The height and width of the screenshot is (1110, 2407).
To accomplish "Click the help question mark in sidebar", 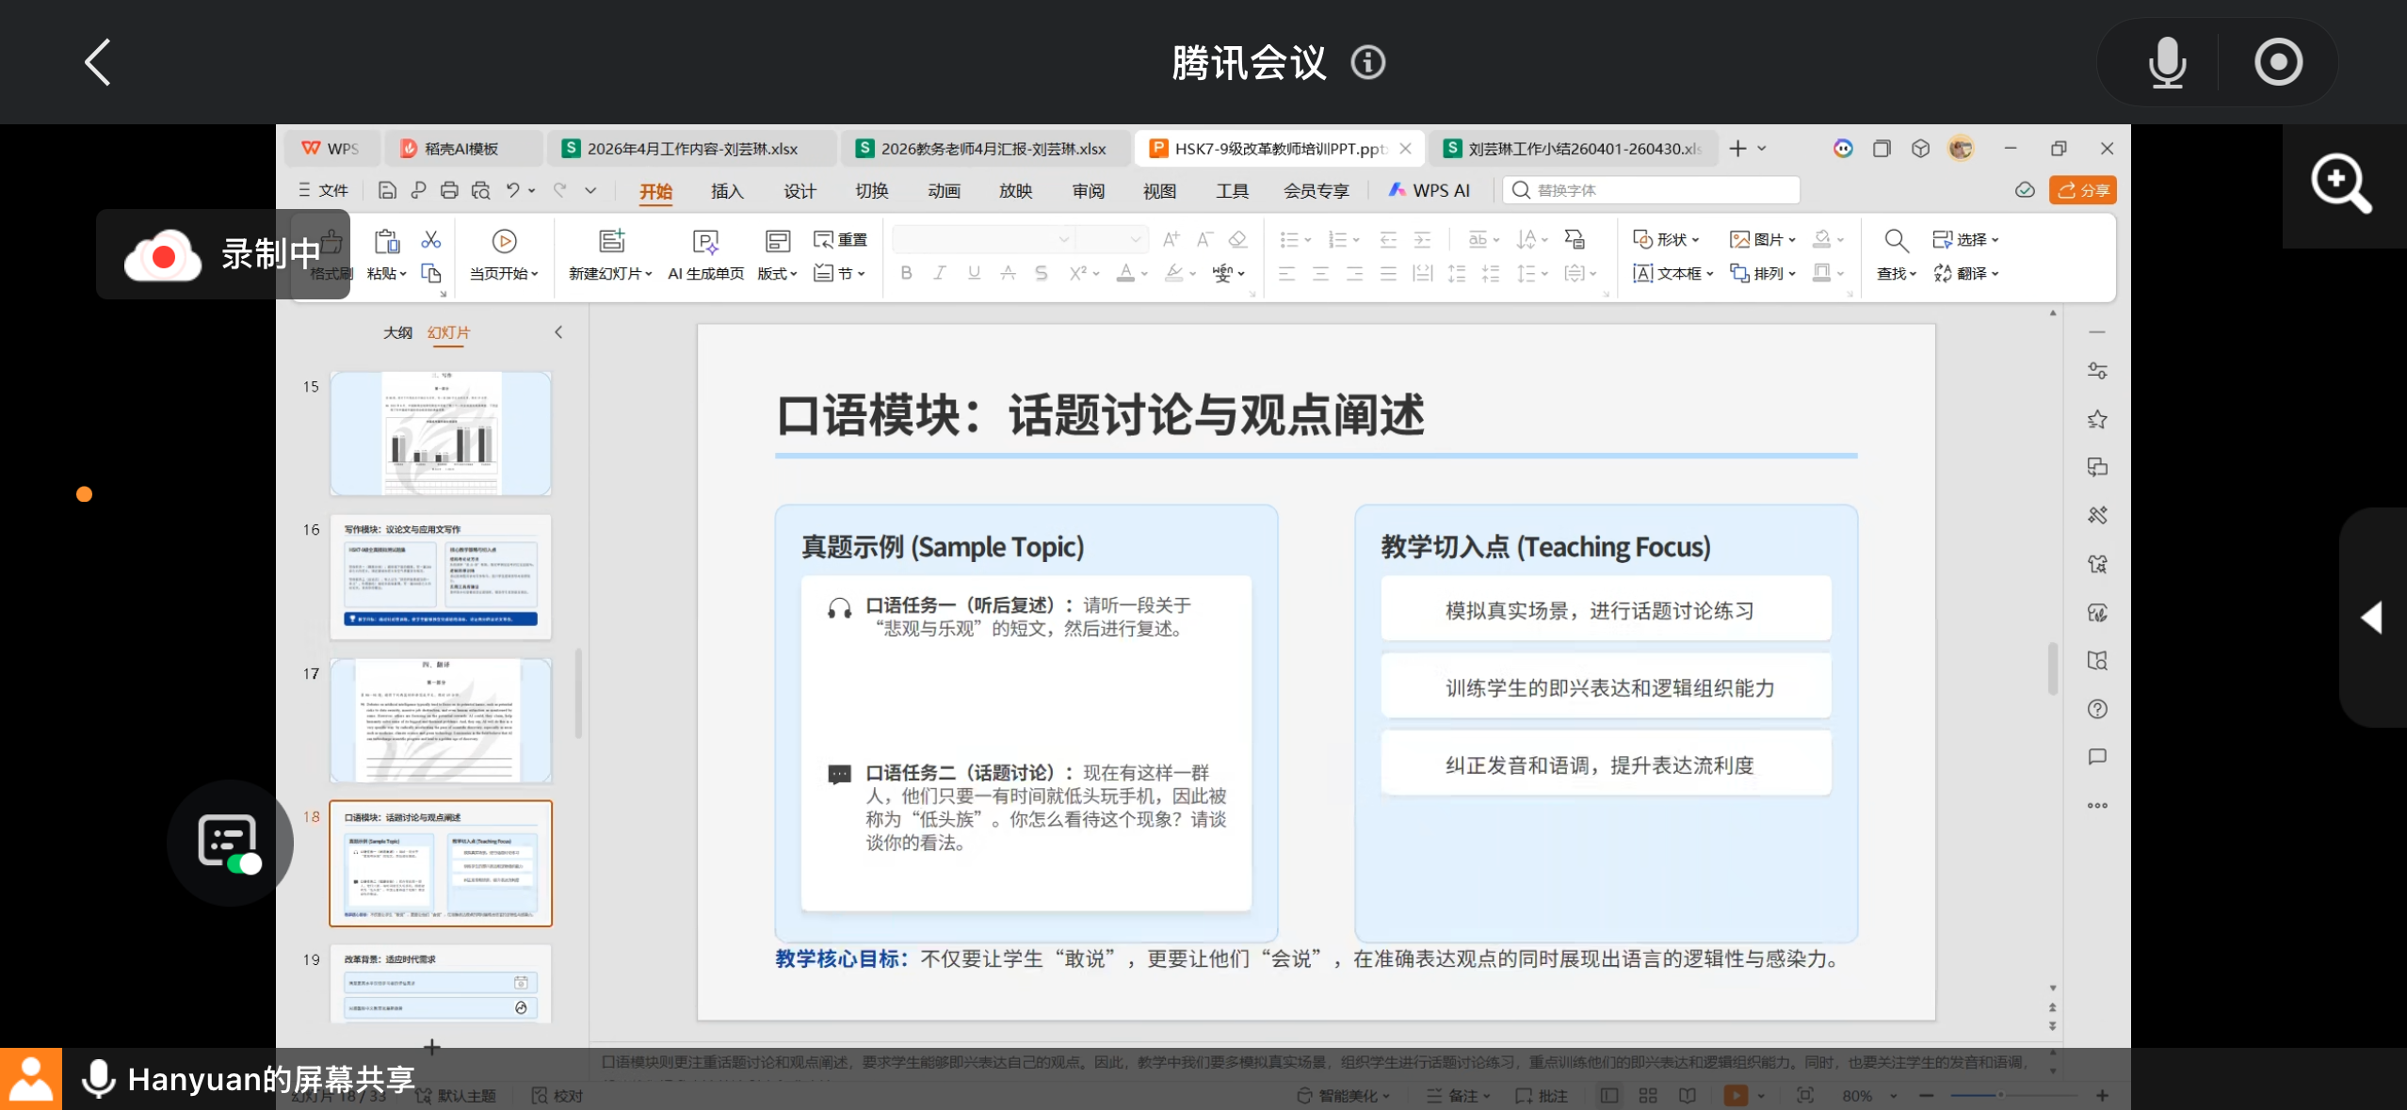I will (2097, 709).
